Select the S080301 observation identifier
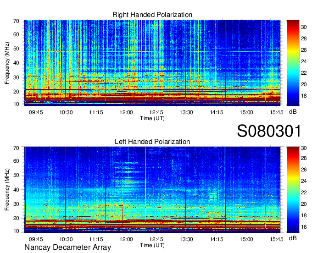The height and width of the screenshot is (253, 312). (269, 131)
